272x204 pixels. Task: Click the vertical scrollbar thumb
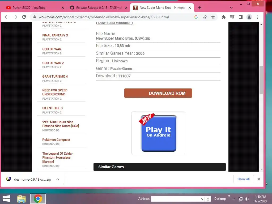tap(261, 80)
